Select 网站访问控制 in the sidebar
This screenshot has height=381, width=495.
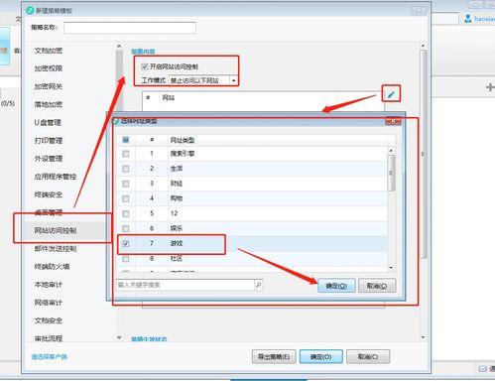pyautogui.click(x=56, y=230)
